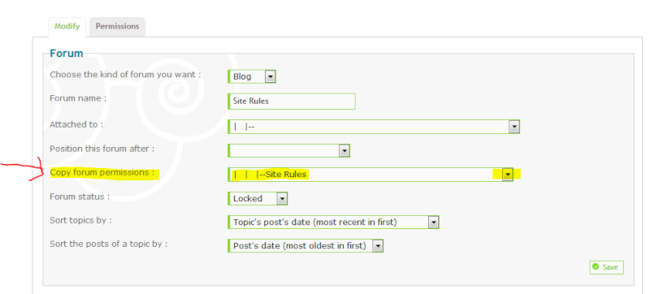Click the Choose the kind of forum label
The image size is (650, 294).
[126, 75]
